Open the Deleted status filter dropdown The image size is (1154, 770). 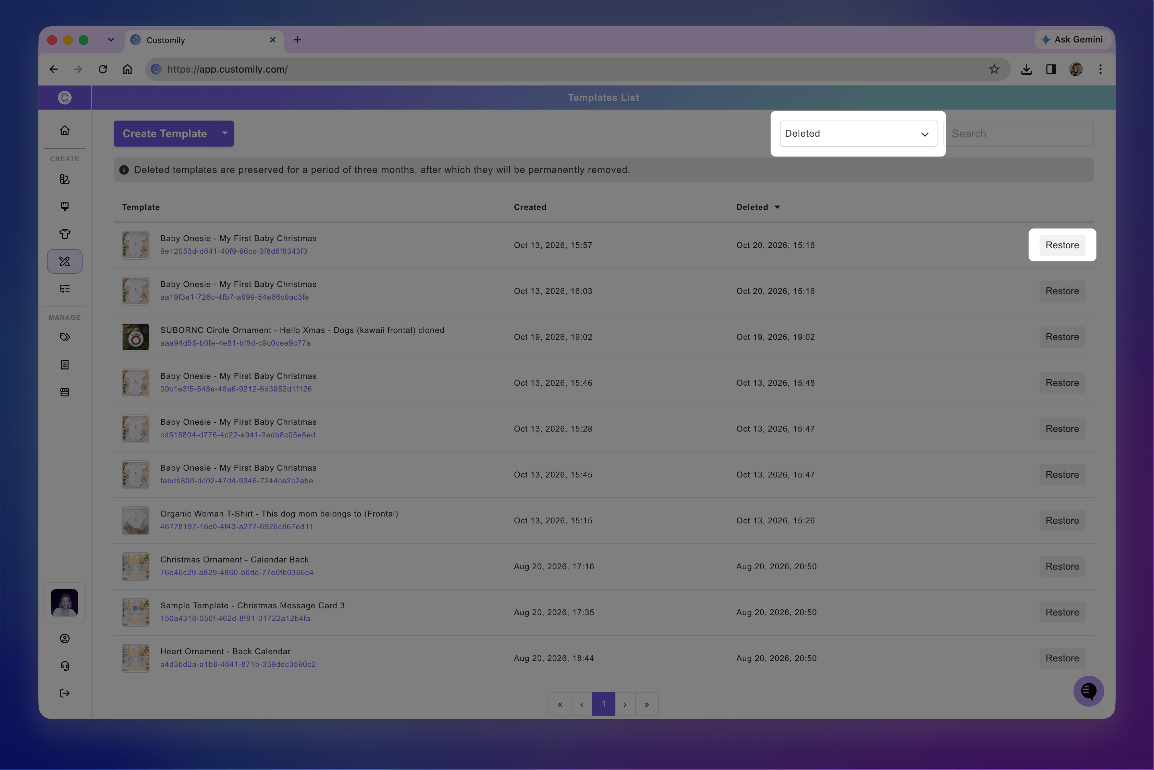point(858,134)
